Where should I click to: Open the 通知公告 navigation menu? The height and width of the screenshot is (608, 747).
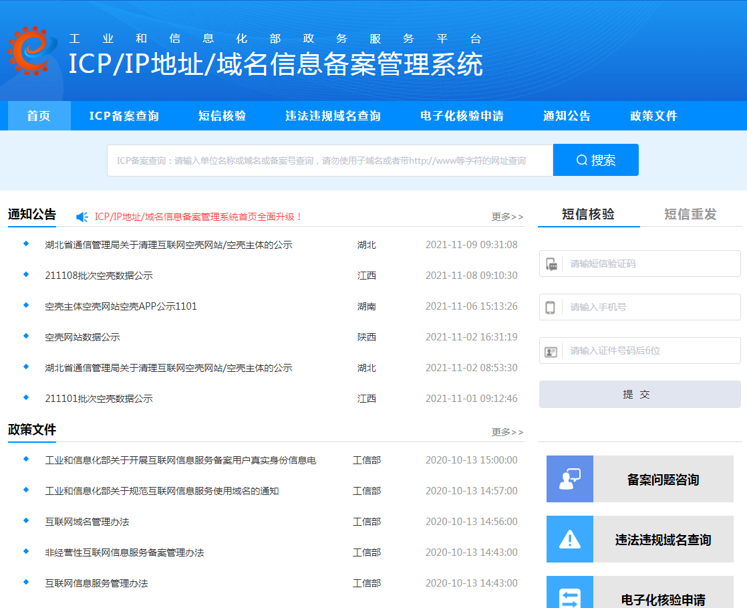pyautogui.click(x=567, y=116)
